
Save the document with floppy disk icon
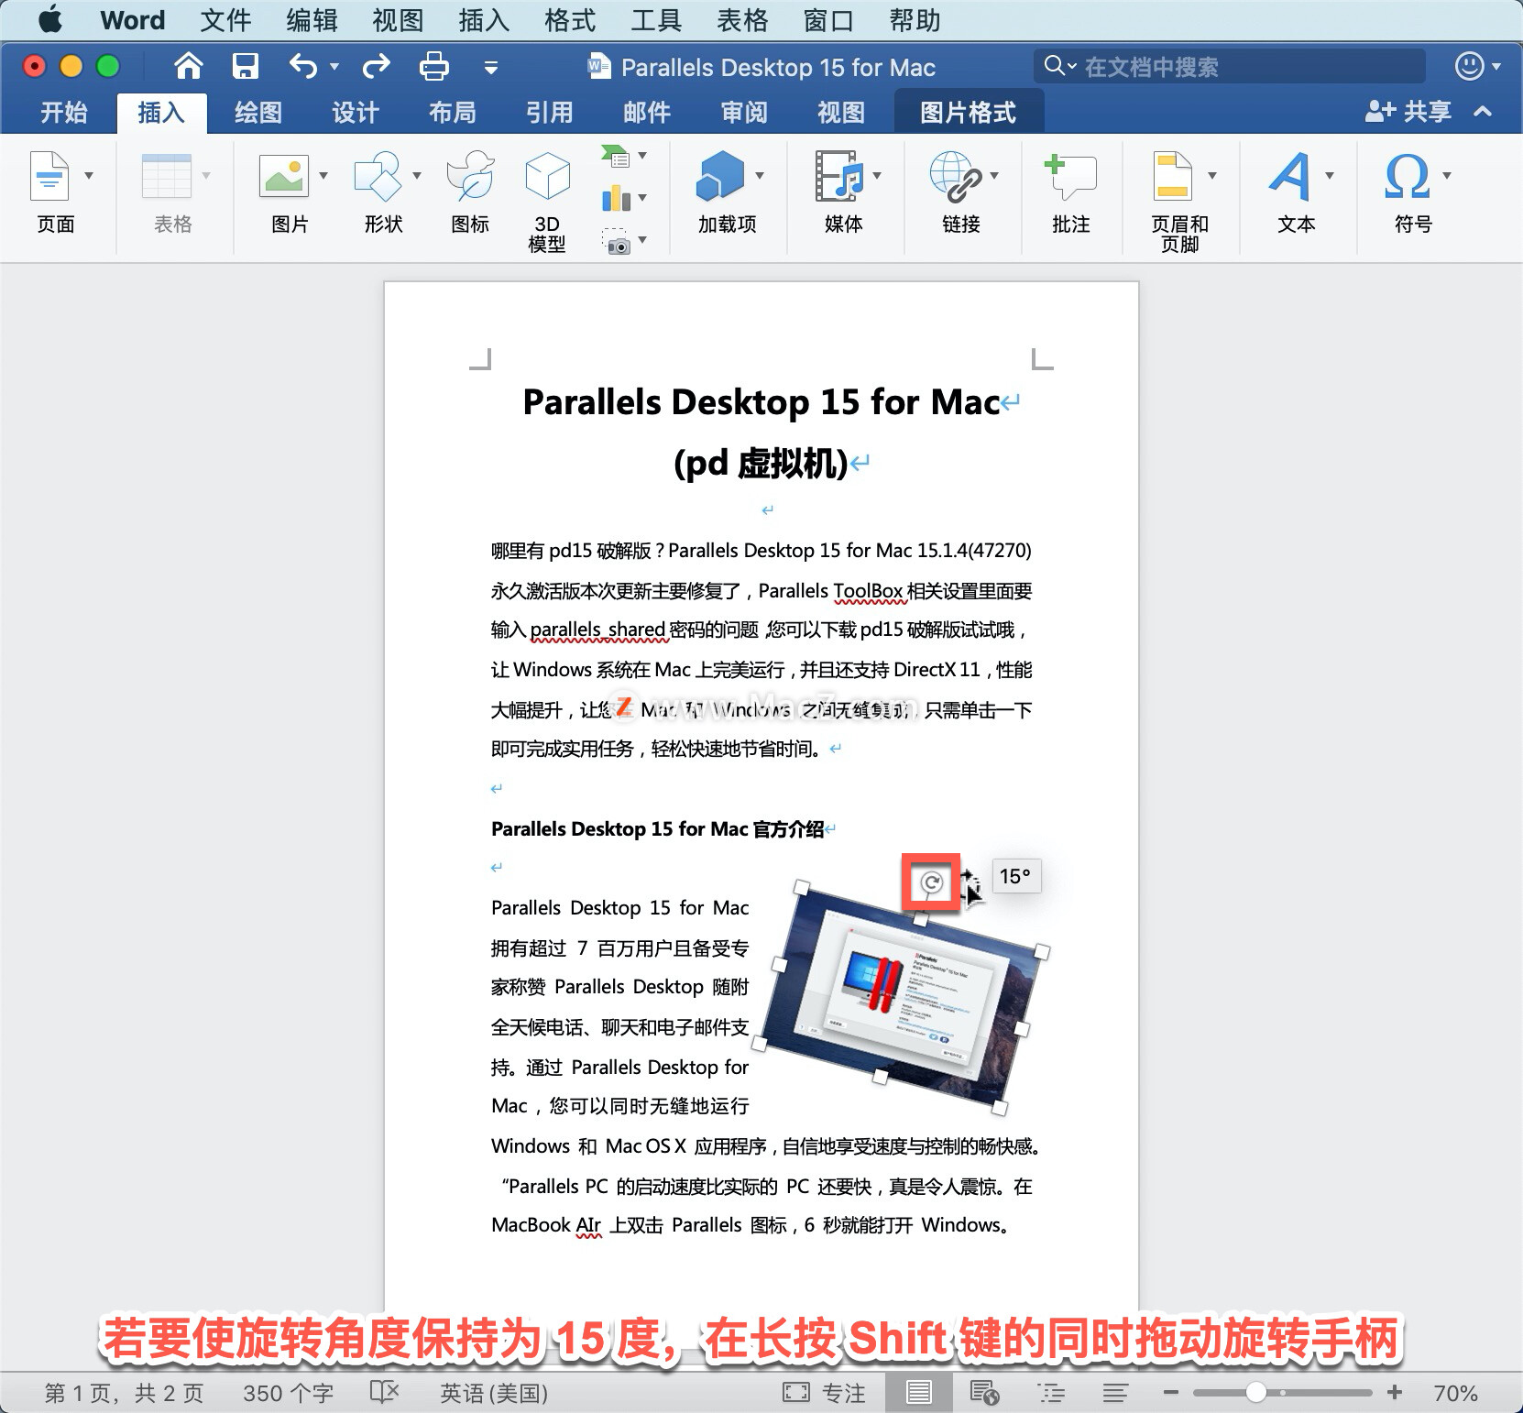tap(246, 66)
